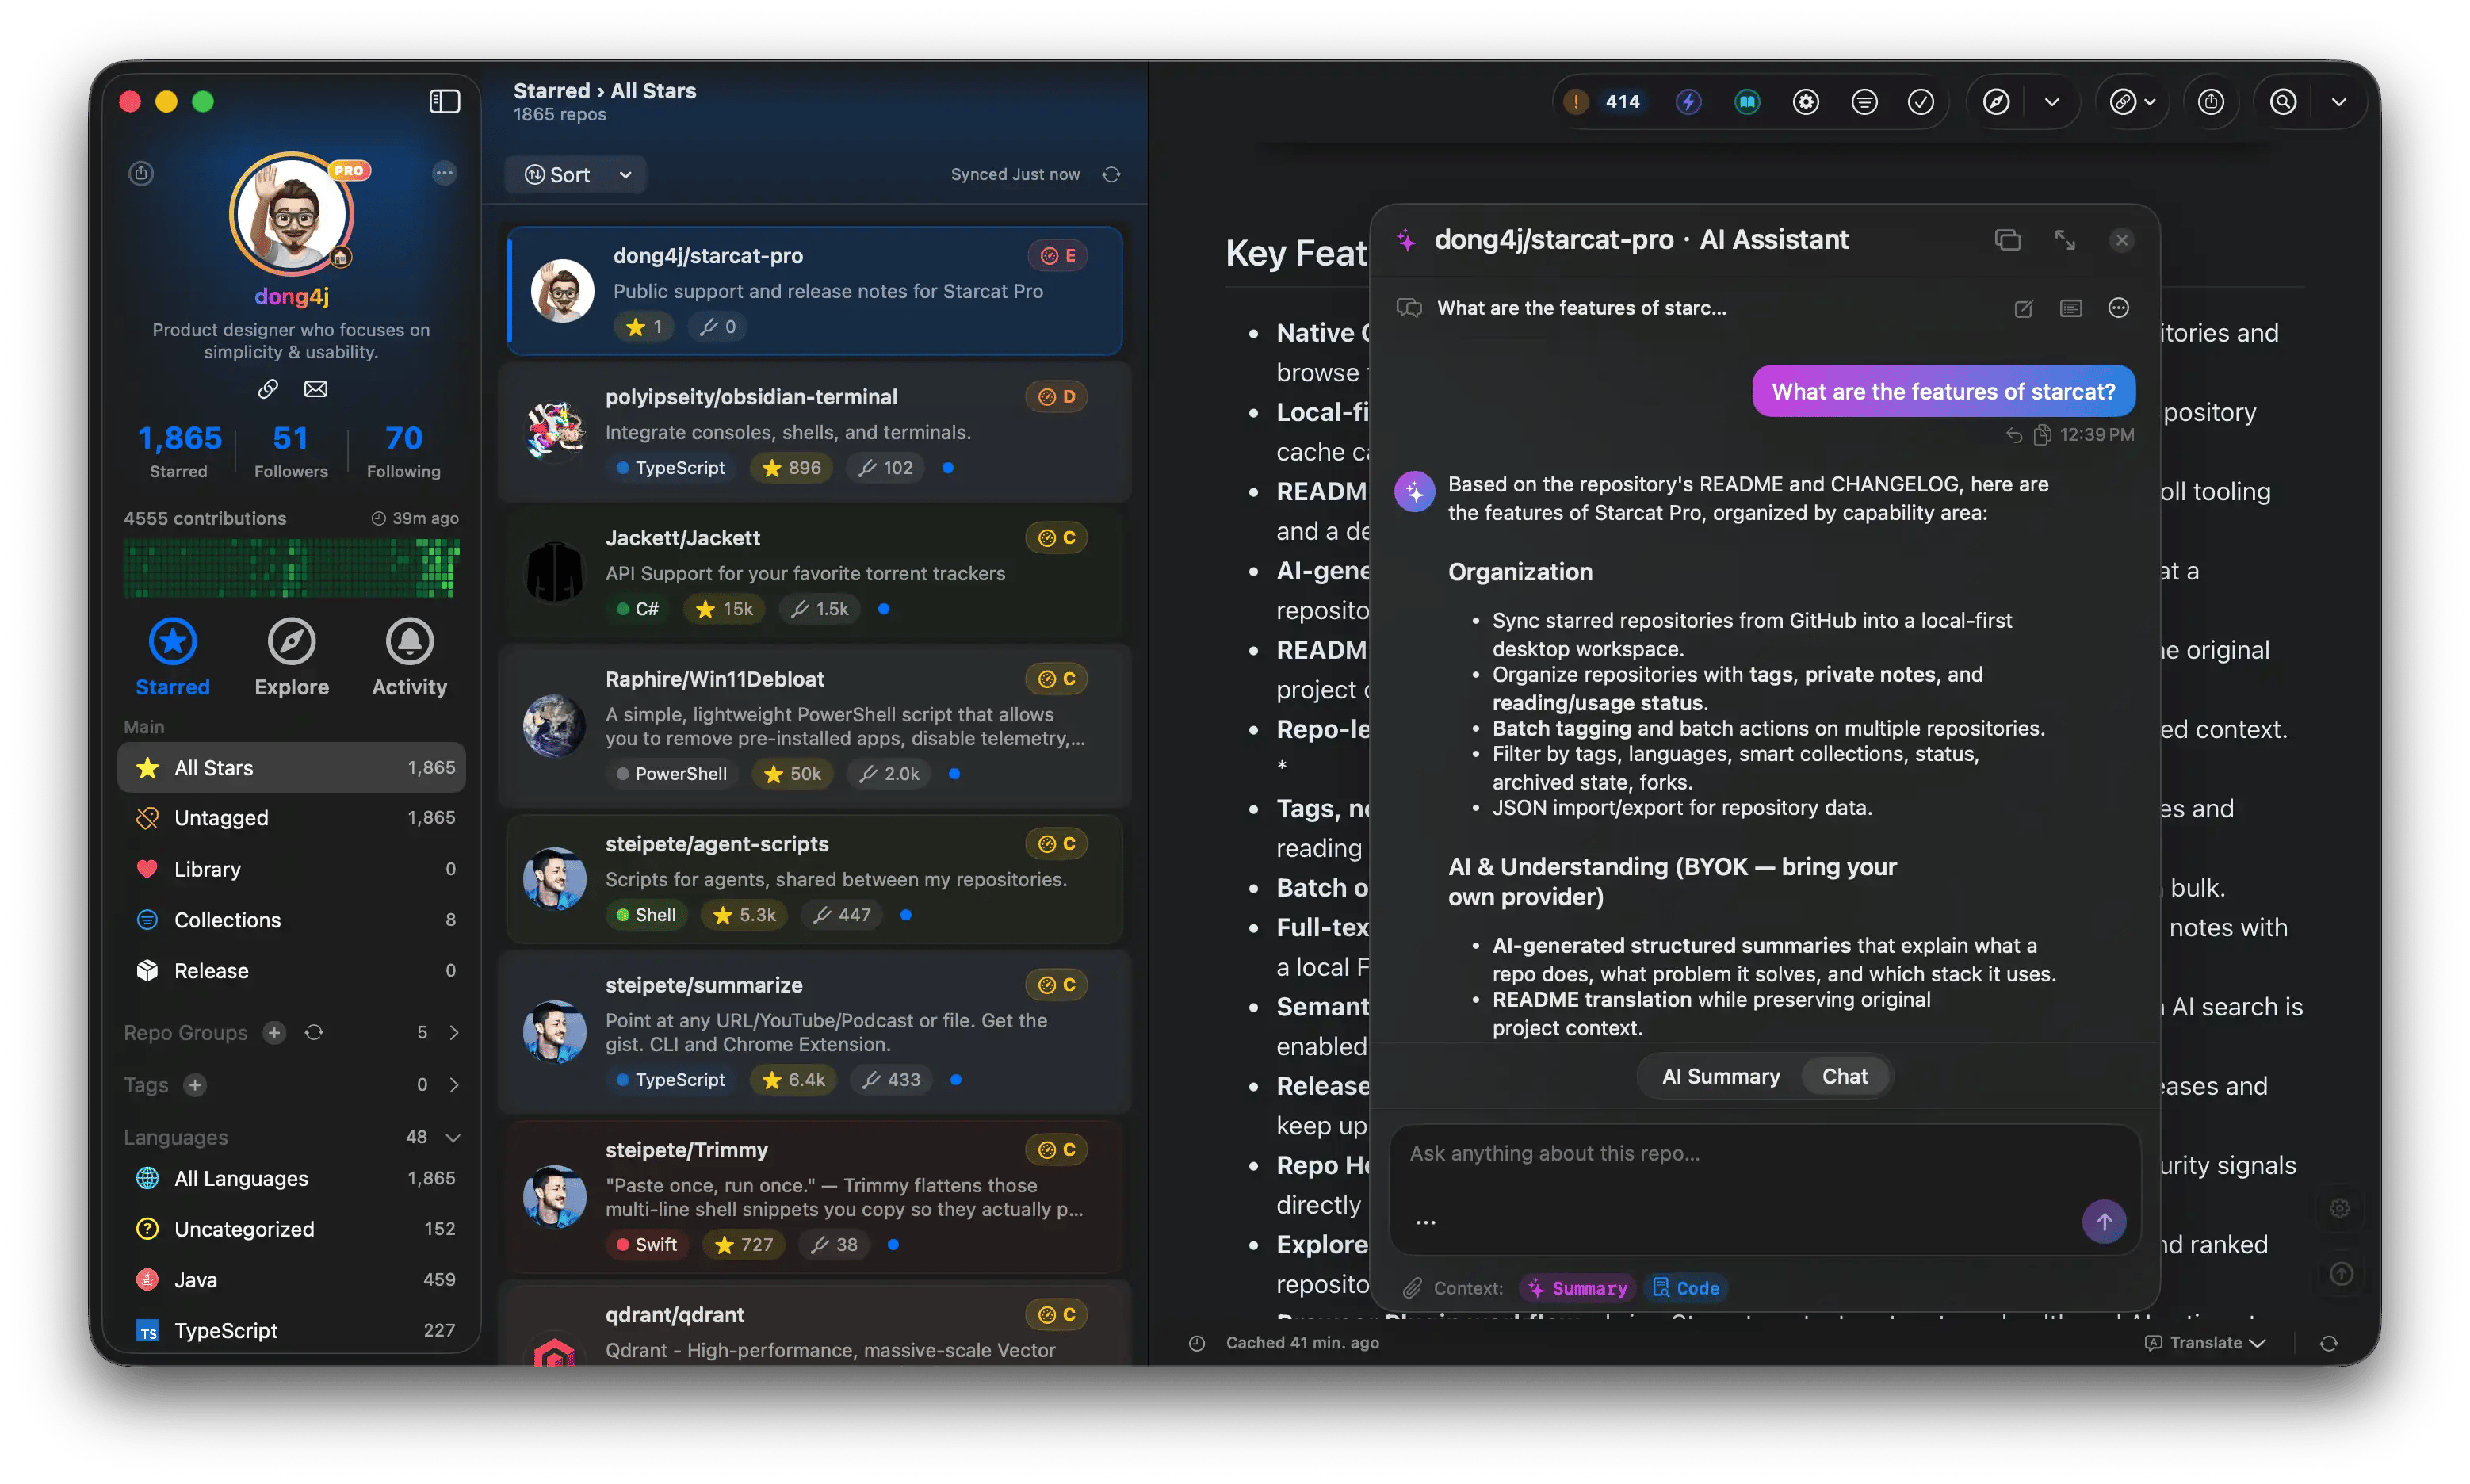The image size is (2470, 1484).
Task: Switch to the Explore tab
Action: tap(291, 657)
